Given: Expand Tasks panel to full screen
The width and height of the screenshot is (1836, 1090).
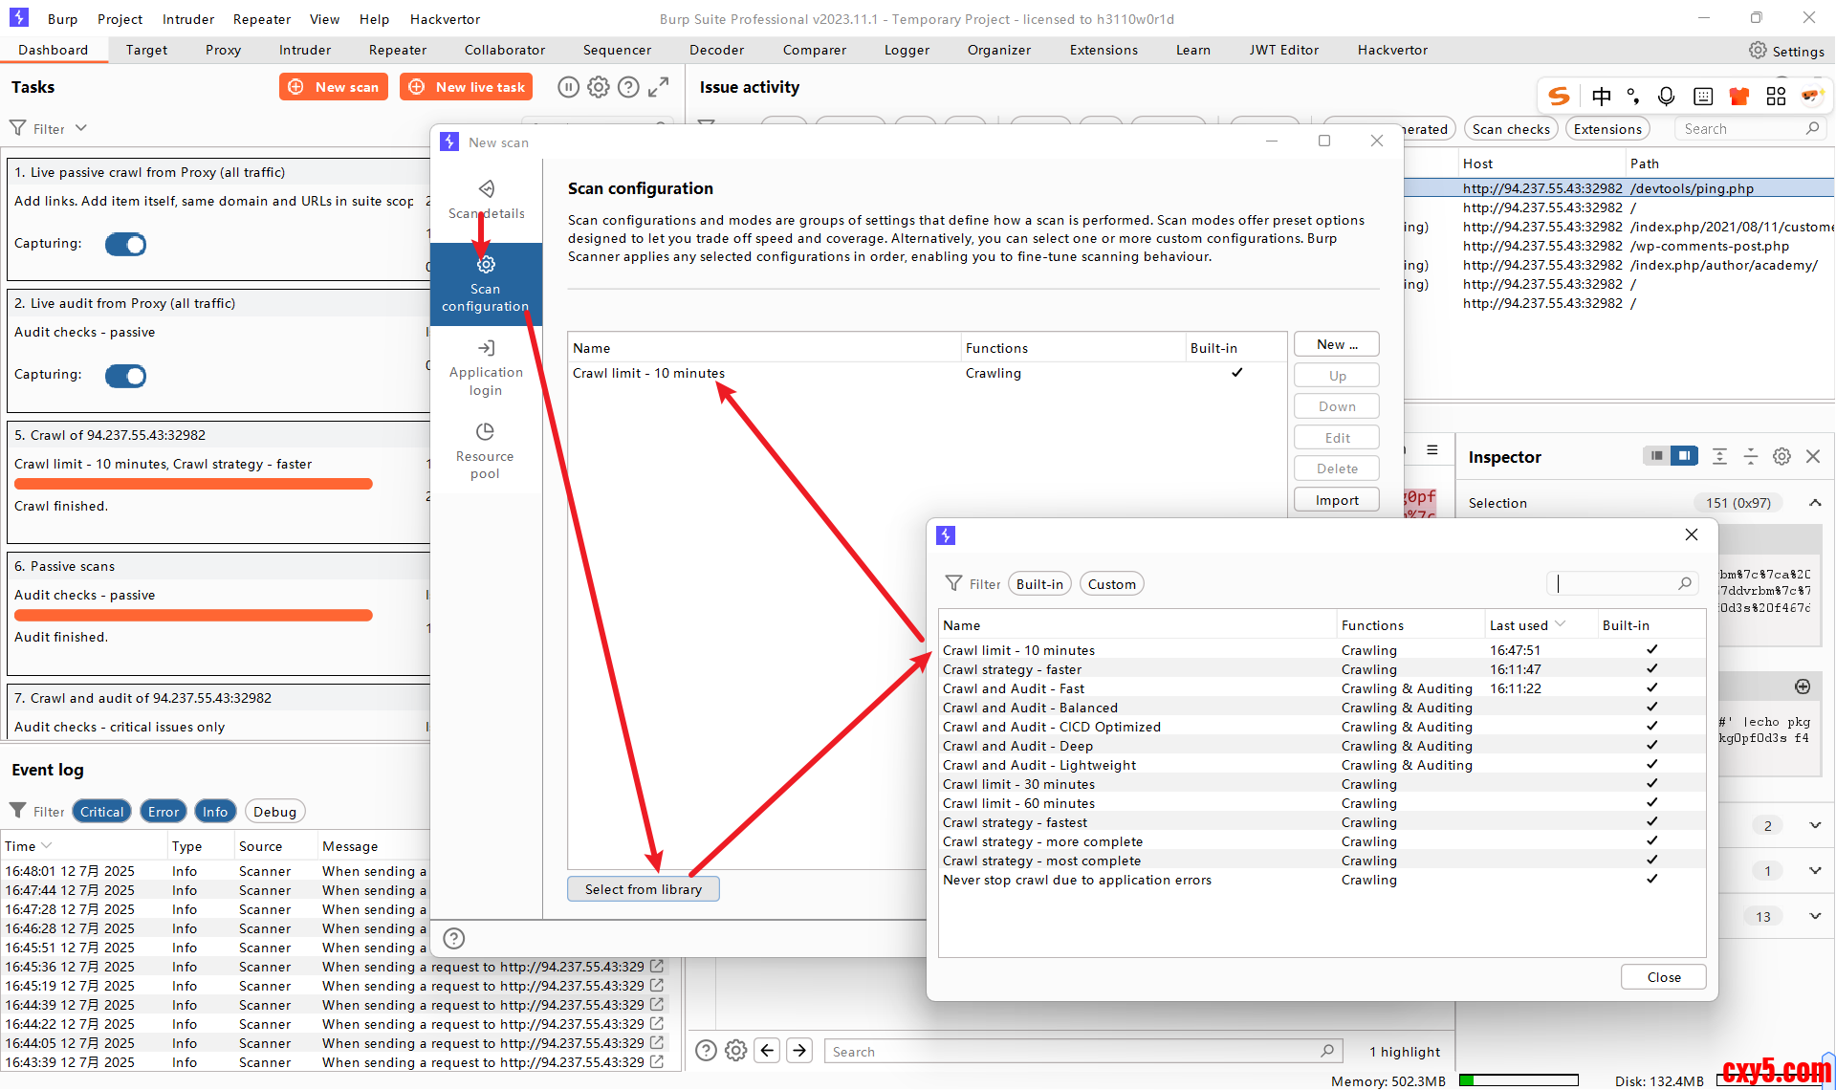Looking at the screenshot, I should click(x=658, y=87).
